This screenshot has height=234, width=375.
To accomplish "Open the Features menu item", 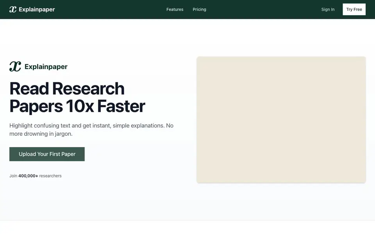I will (175, 9).
